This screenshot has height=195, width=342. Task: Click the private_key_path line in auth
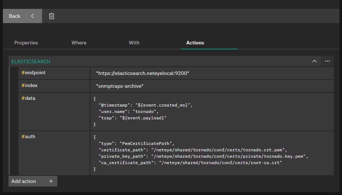[203, 156]
